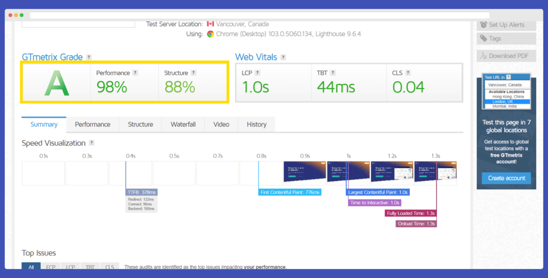The width and height of the screenshot is (548, 278).
Task: Open the Waterfall tab
Action: click(183, 125)
